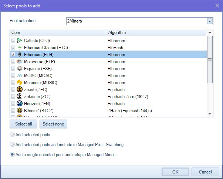Click the Select all button

pyautogui.click(x=23, y=124)
